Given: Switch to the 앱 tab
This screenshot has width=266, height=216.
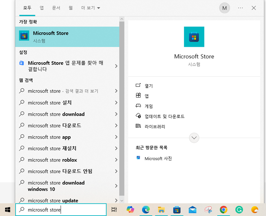Looking at the screenshot, I should (x=41, y=8).
